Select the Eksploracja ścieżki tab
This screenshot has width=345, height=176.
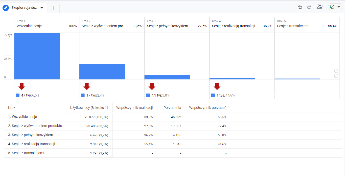[24, 8]
